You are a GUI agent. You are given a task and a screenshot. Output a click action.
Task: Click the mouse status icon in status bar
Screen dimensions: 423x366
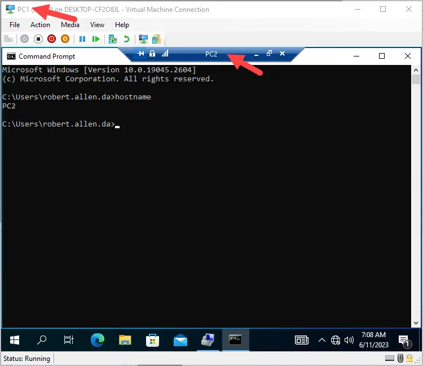pyautogui.click(x=400, y=358)
